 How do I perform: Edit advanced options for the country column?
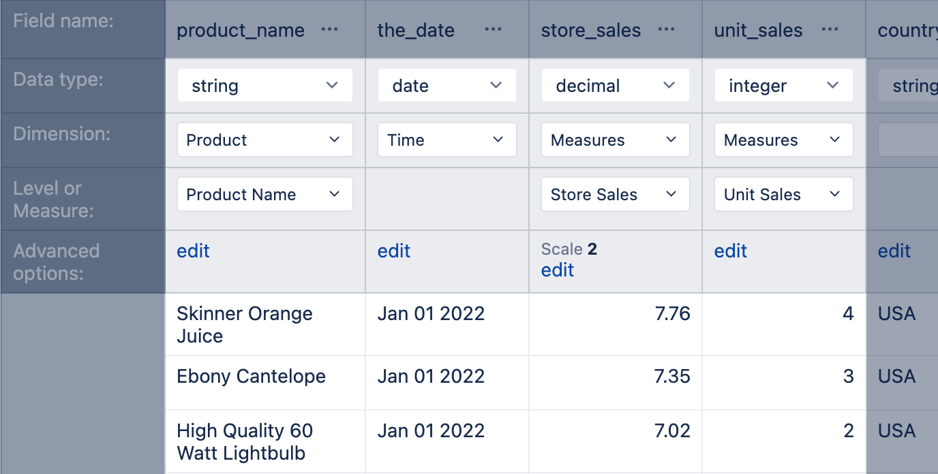(x=894, y=251)
